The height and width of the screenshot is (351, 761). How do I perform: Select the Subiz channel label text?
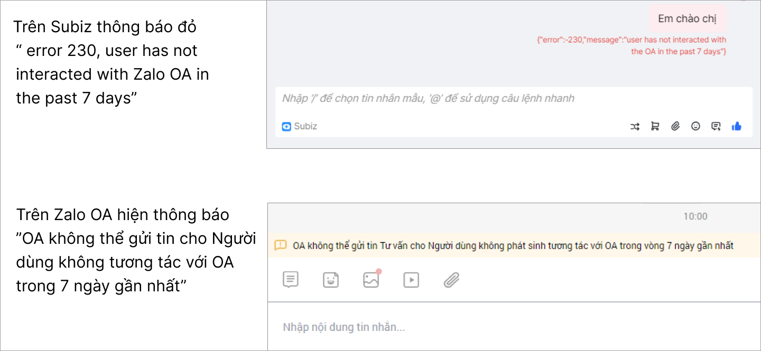point(305,127)
